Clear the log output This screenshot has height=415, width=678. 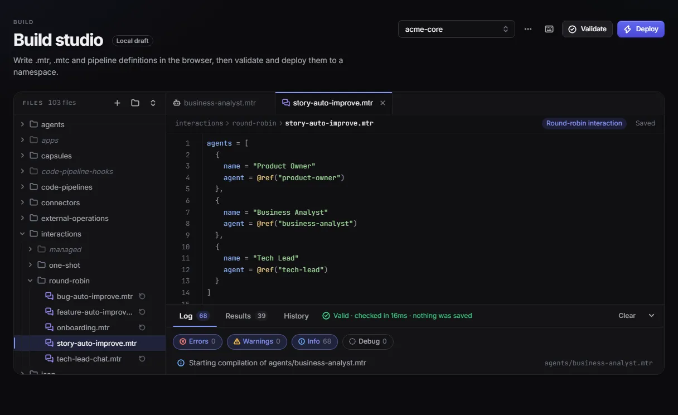(627, 316)
